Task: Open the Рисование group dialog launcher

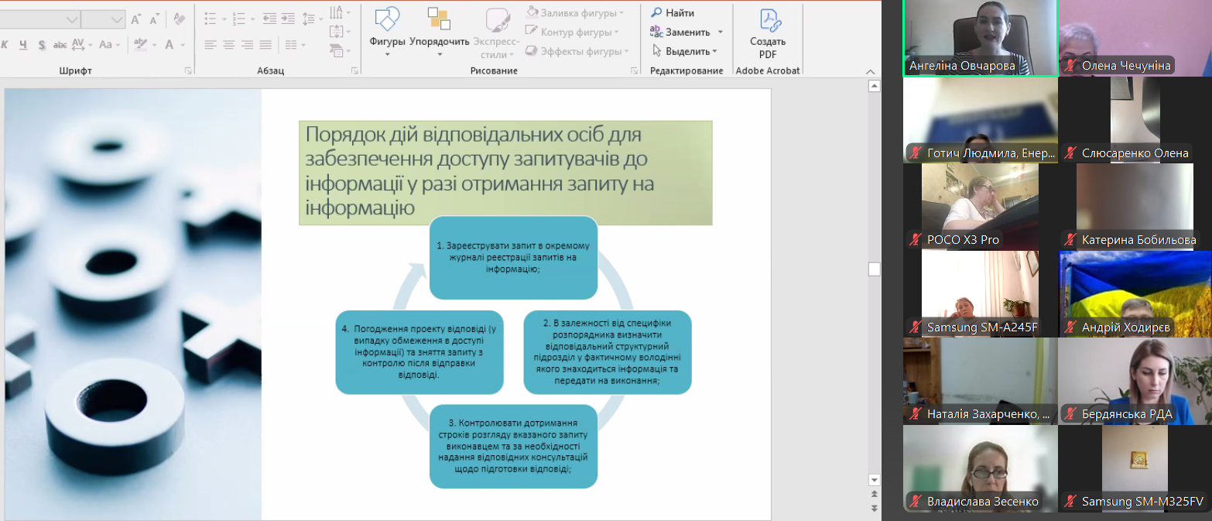Action: [634, 71]
